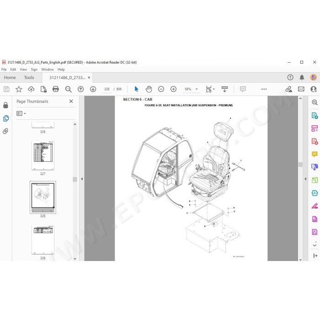Image resolution: width=320 pixels, height=320 pixels.
Task: Show the Page Thumbnails sidebar icon
Action: 5,118
